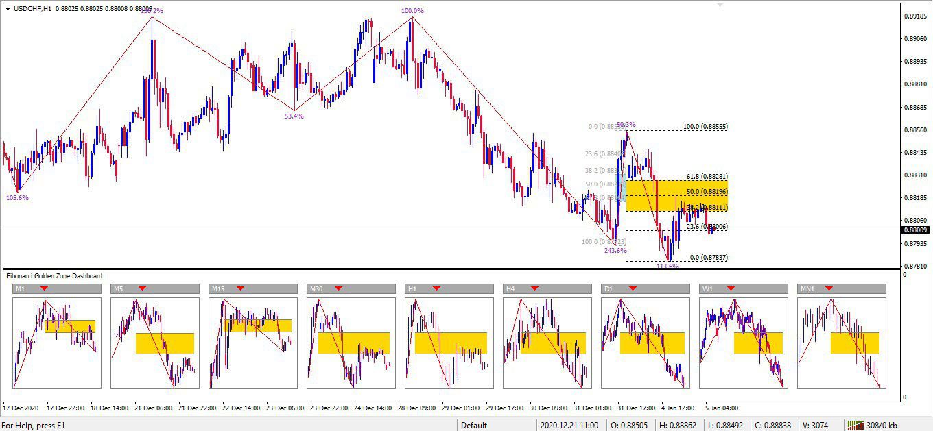Open the D1 Fibonacci panel chart
This screenshot has width=933, height=431.
(x=645, y=343)
